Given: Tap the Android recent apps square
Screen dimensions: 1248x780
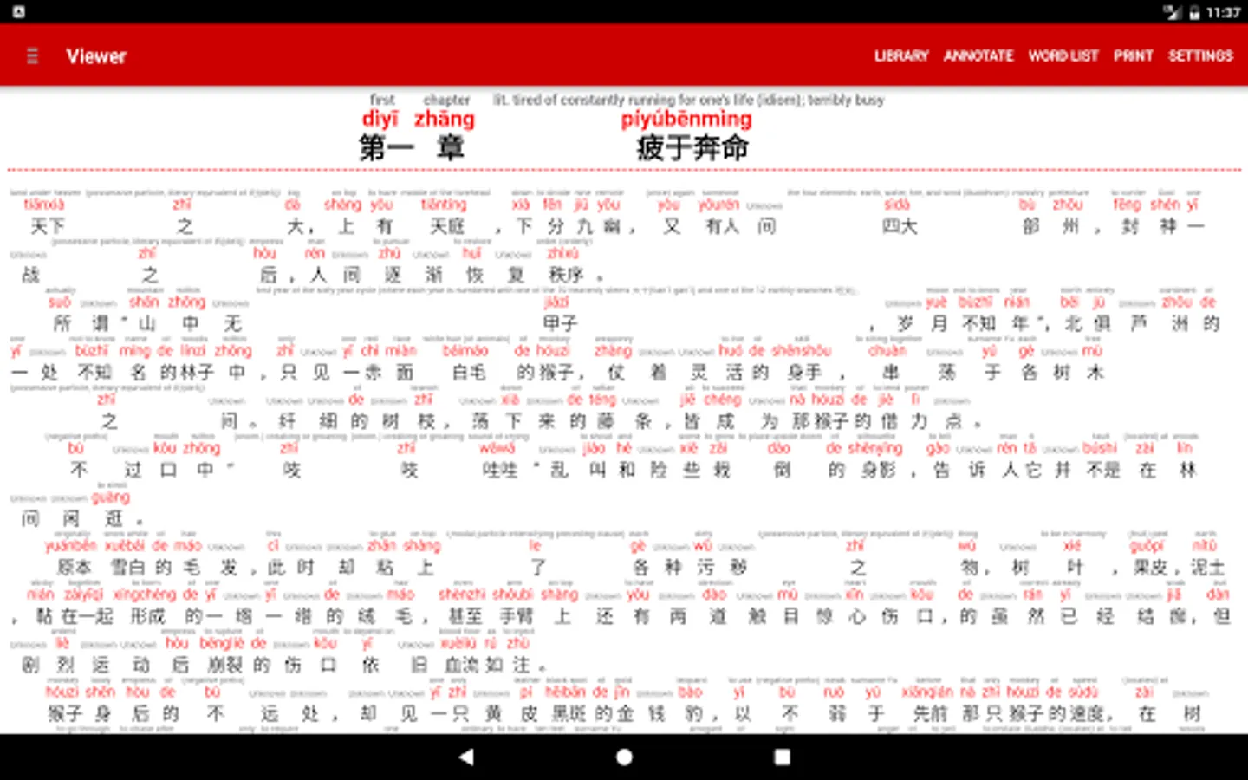Looking at the screenshot, I should [782, 757].
